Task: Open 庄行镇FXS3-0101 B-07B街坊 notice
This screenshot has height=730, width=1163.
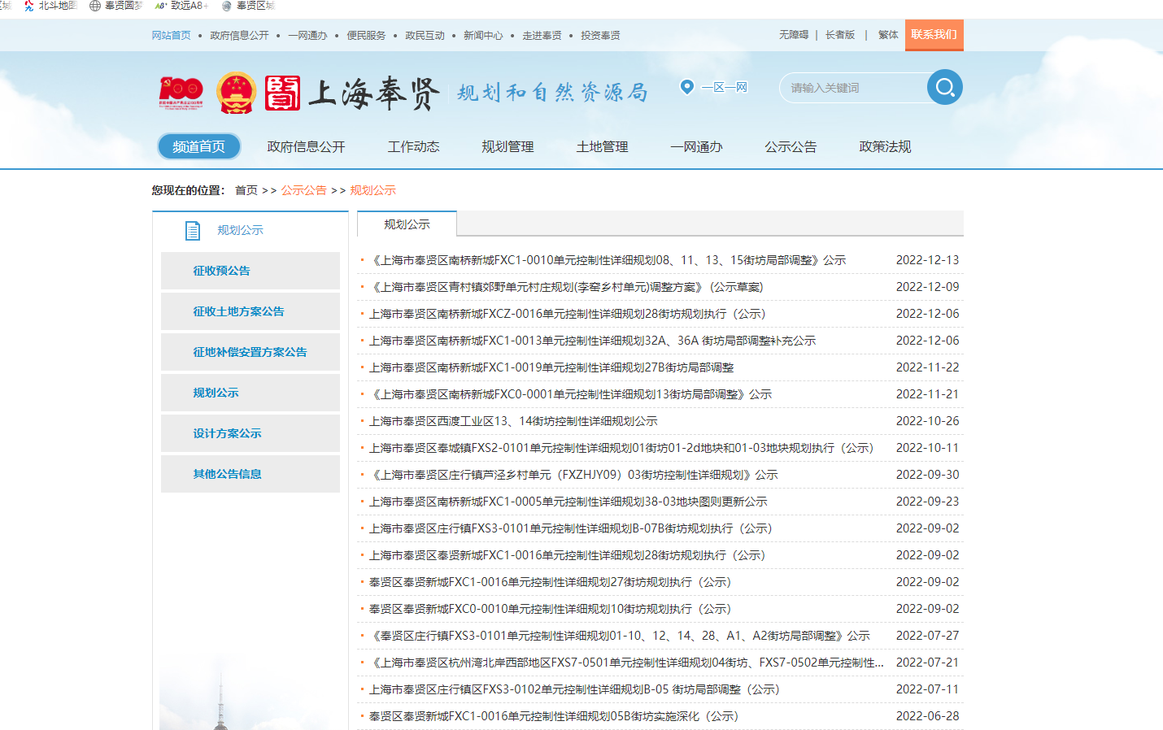Action: click(570, 528)
